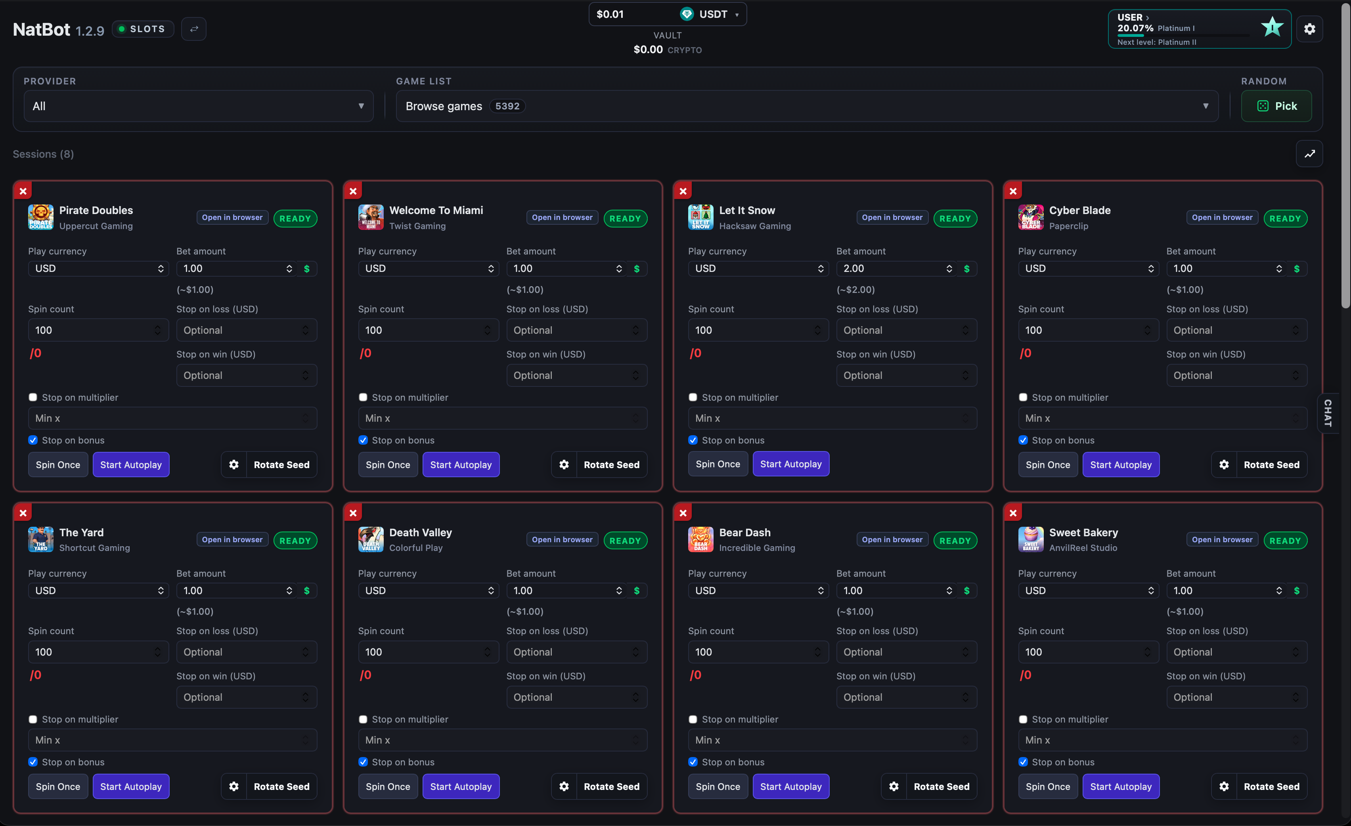This screenshot has height=826, width=1351.
Task: Expand the Browse games list dropdown
Action: pyautogui.click(x=807, y=106)
